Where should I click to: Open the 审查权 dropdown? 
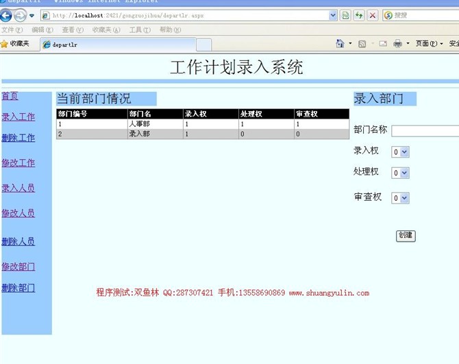[400, 198]
